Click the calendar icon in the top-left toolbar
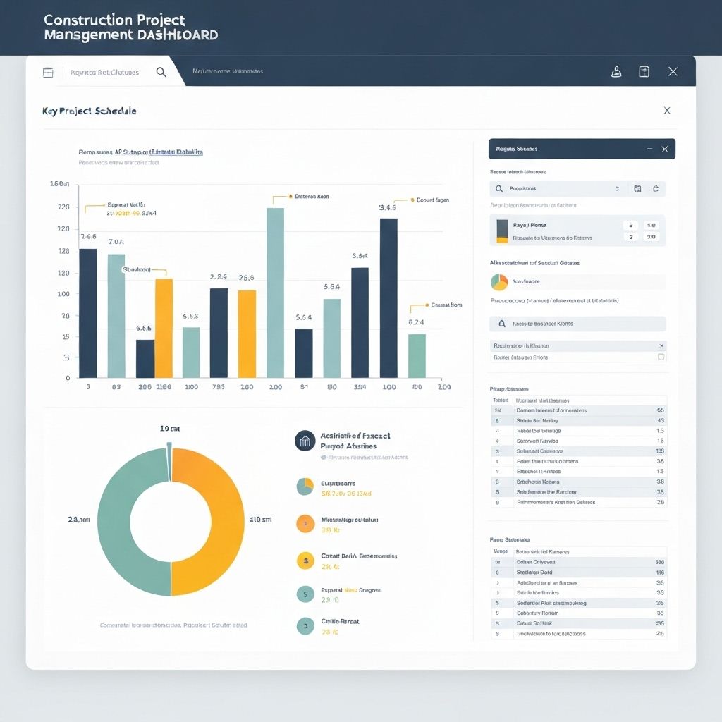722x722 pixels. pos(48,72)
